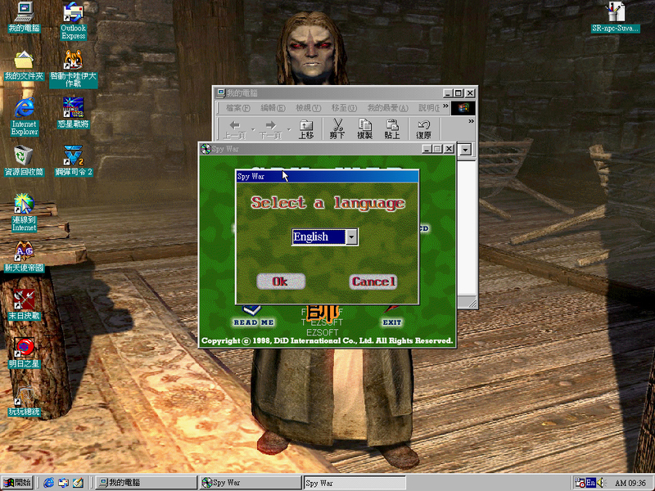Open the 我的最愛(A) menu
The width and height of the screenshot is (655, 491).
[387, 108]
